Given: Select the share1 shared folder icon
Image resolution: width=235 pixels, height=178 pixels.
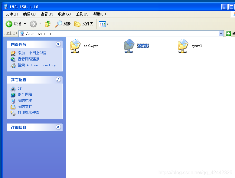Looking at the screenshot, I should (129, 46).
